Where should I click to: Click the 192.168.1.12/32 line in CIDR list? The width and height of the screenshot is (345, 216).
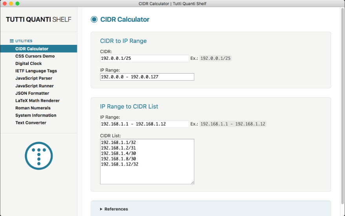coord(120,164)
